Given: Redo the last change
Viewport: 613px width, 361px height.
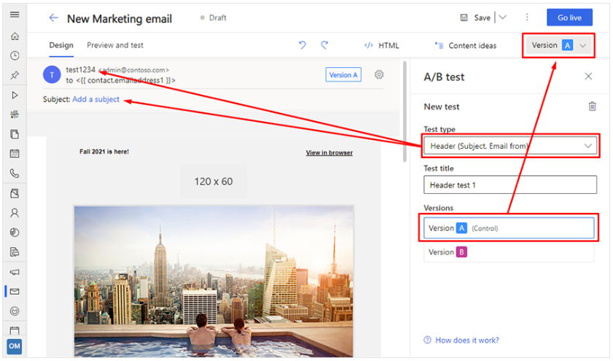Looking at the screenshot, I should tap(324, 45).
